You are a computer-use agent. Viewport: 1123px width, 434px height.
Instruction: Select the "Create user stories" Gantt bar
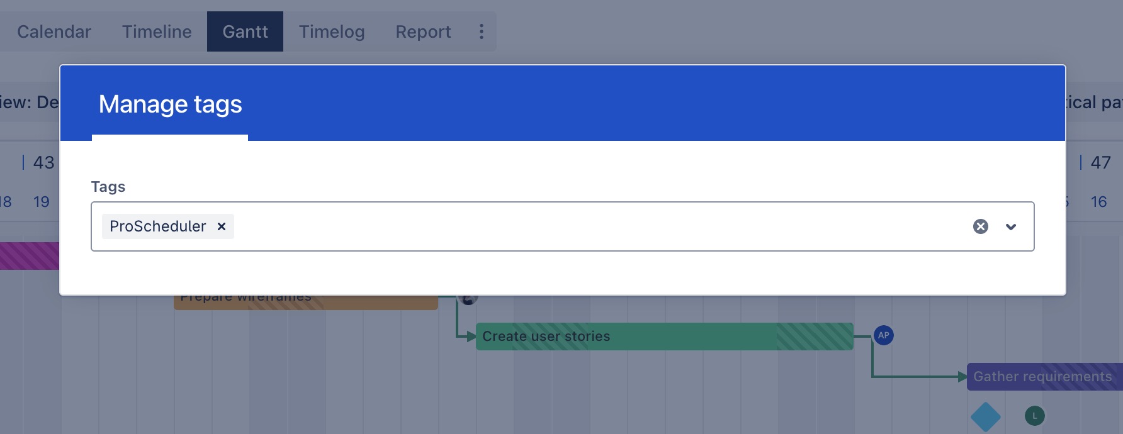tap(629, 337)
